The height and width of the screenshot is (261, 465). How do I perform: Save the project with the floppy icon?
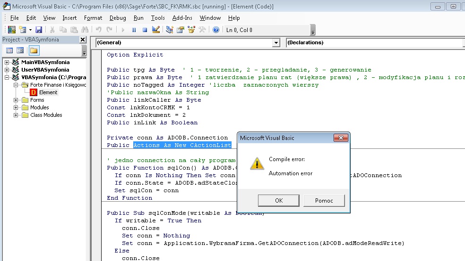(39, 30)
